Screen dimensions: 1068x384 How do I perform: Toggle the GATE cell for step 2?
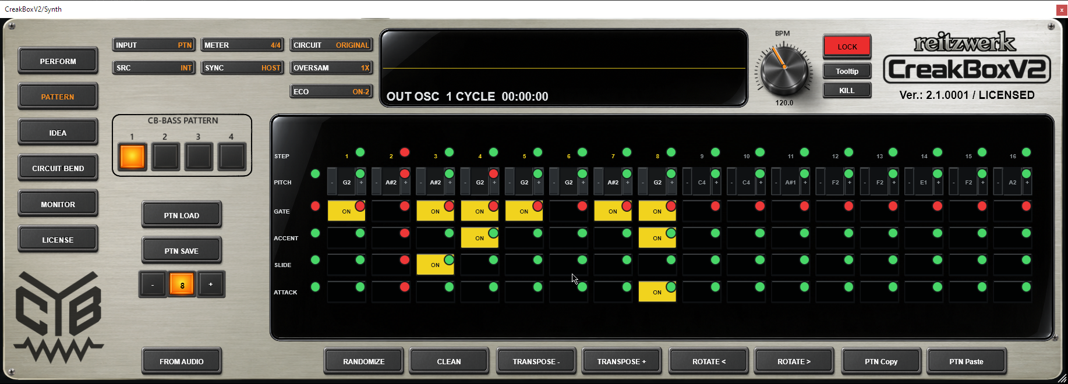coord(391,211)
